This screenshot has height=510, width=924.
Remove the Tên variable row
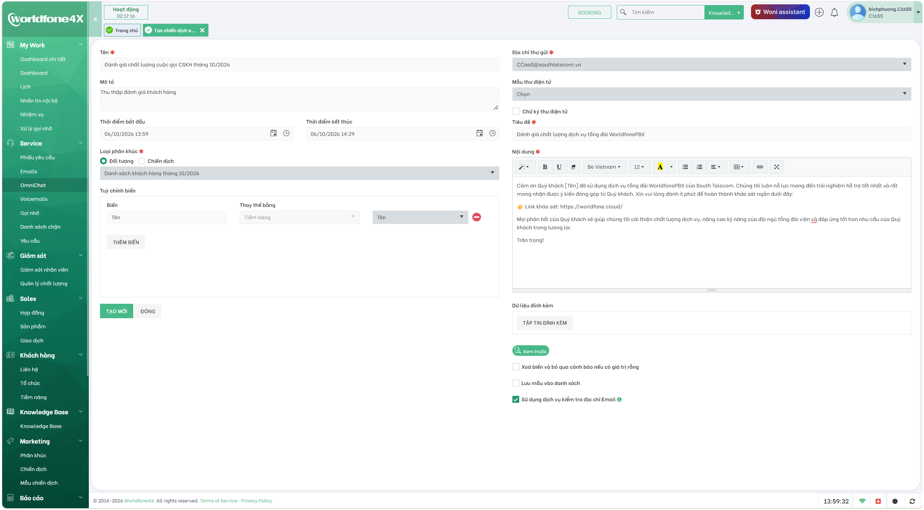pos(477,217)
